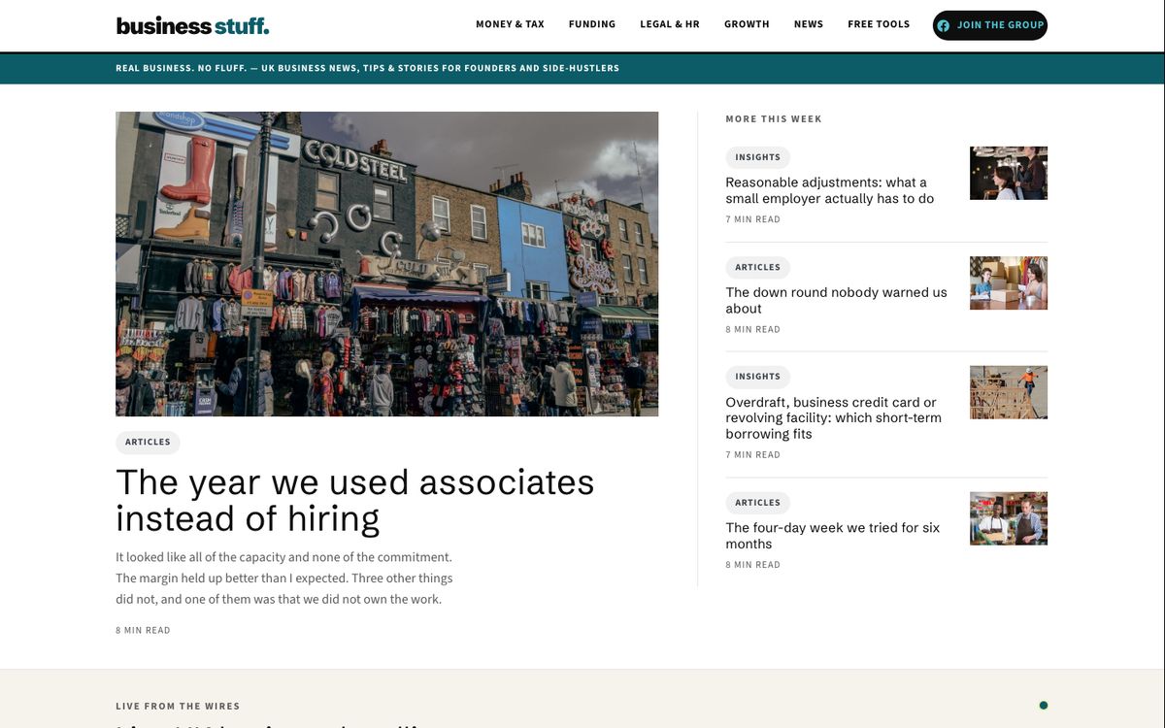Click the Articles tag above the four-day week story
1165x728 pixels.
[x=758, y=503]
